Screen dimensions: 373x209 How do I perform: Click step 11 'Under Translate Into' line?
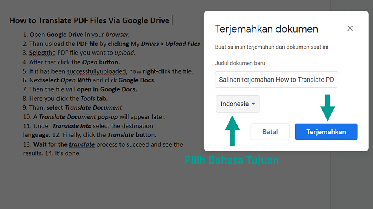88,126
